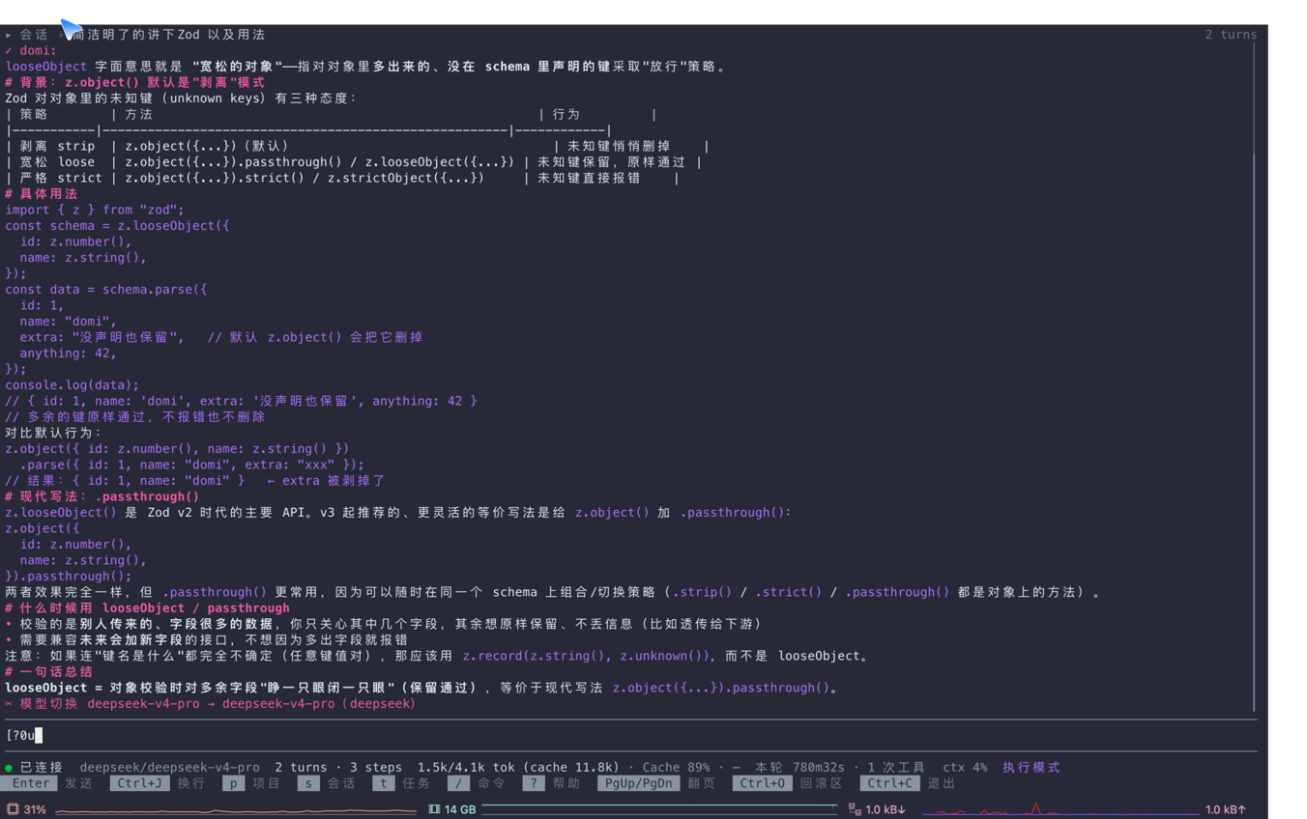Click the green connection status dot
Image resolution: width=1307 pixels, height=819 pixels.
[x=9, y=768]
